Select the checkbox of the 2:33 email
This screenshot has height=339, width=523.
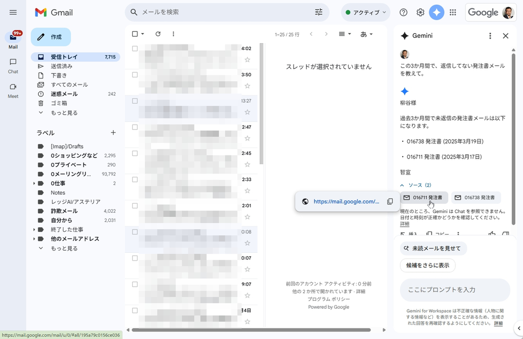click(x=135, y=179)
